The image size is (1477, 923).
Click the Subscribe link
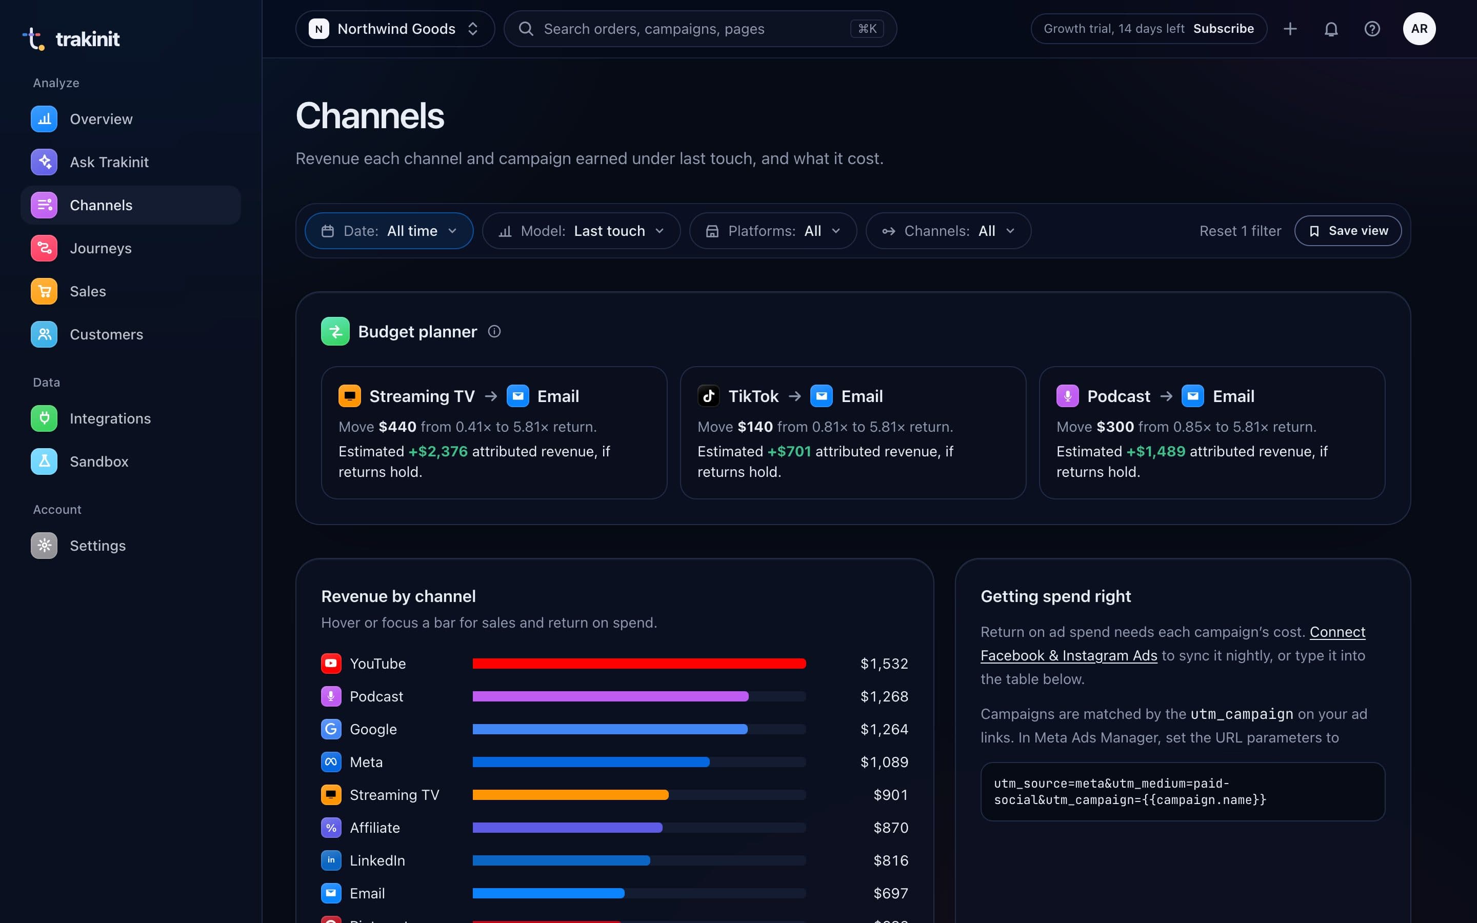tap(1223, 29)
